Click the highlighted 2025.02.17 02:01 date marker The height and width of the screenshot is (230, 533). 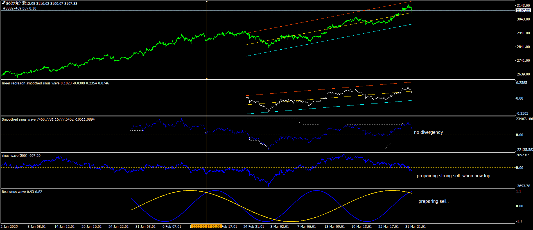click(207, 227)
